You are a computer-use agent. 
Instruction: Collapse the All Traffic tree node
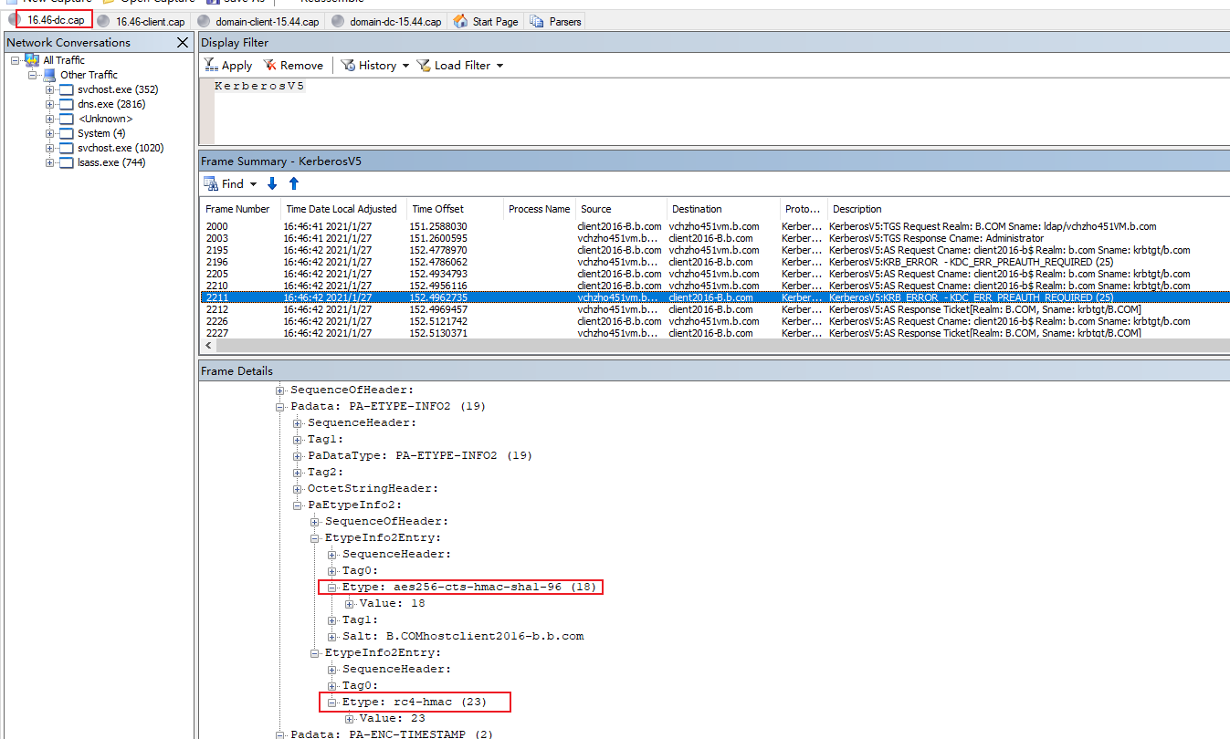16,60
